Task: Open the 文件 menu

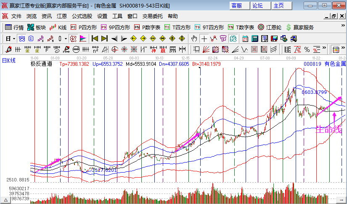Action: [x=16, y=16]
